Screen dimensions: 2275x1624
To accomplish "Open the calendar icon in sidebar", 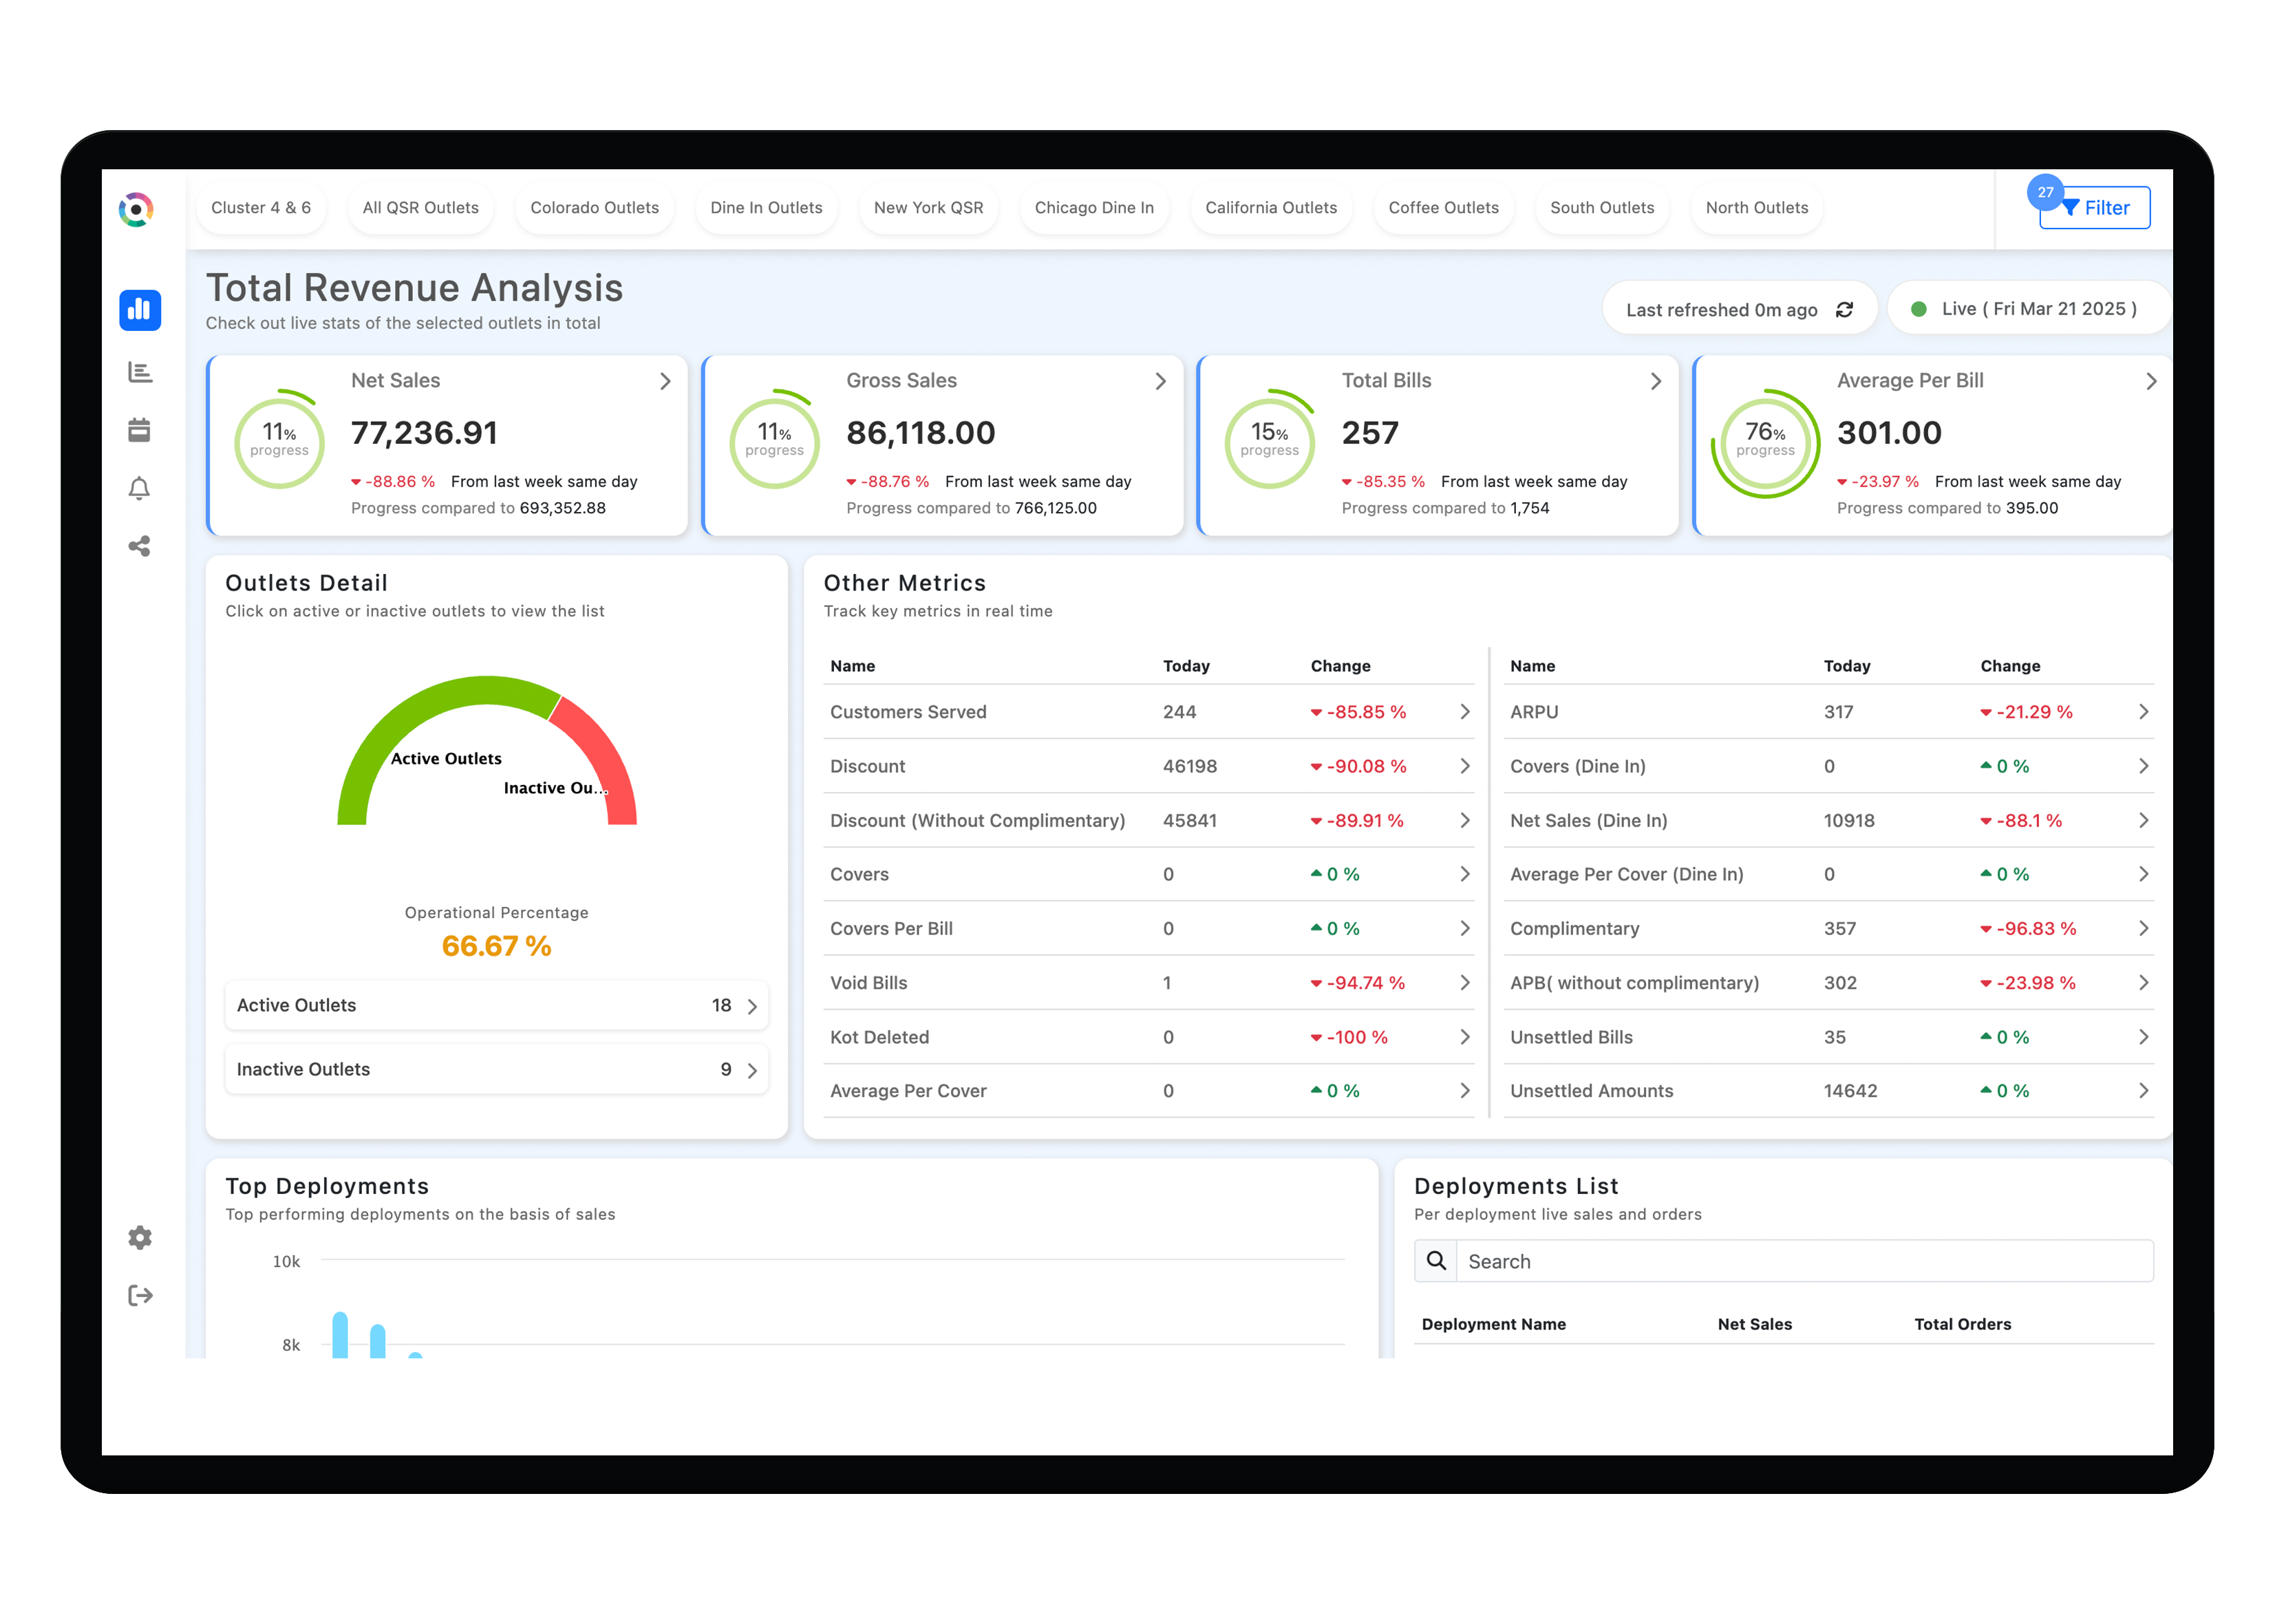I will [139, 430].
